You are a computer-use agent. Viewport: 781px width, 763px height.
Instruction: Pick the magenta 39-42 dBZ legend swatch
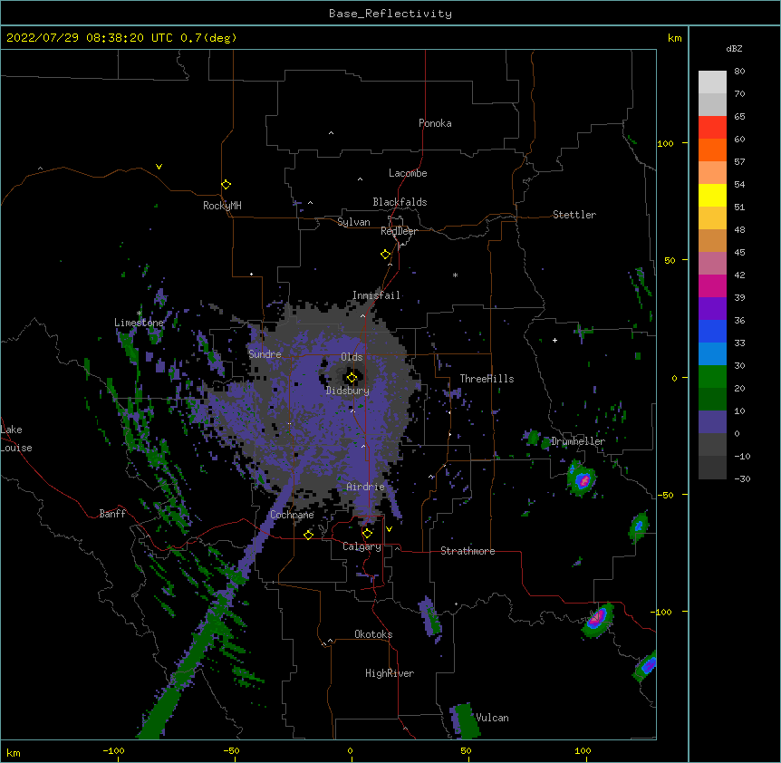click(712, 285)
